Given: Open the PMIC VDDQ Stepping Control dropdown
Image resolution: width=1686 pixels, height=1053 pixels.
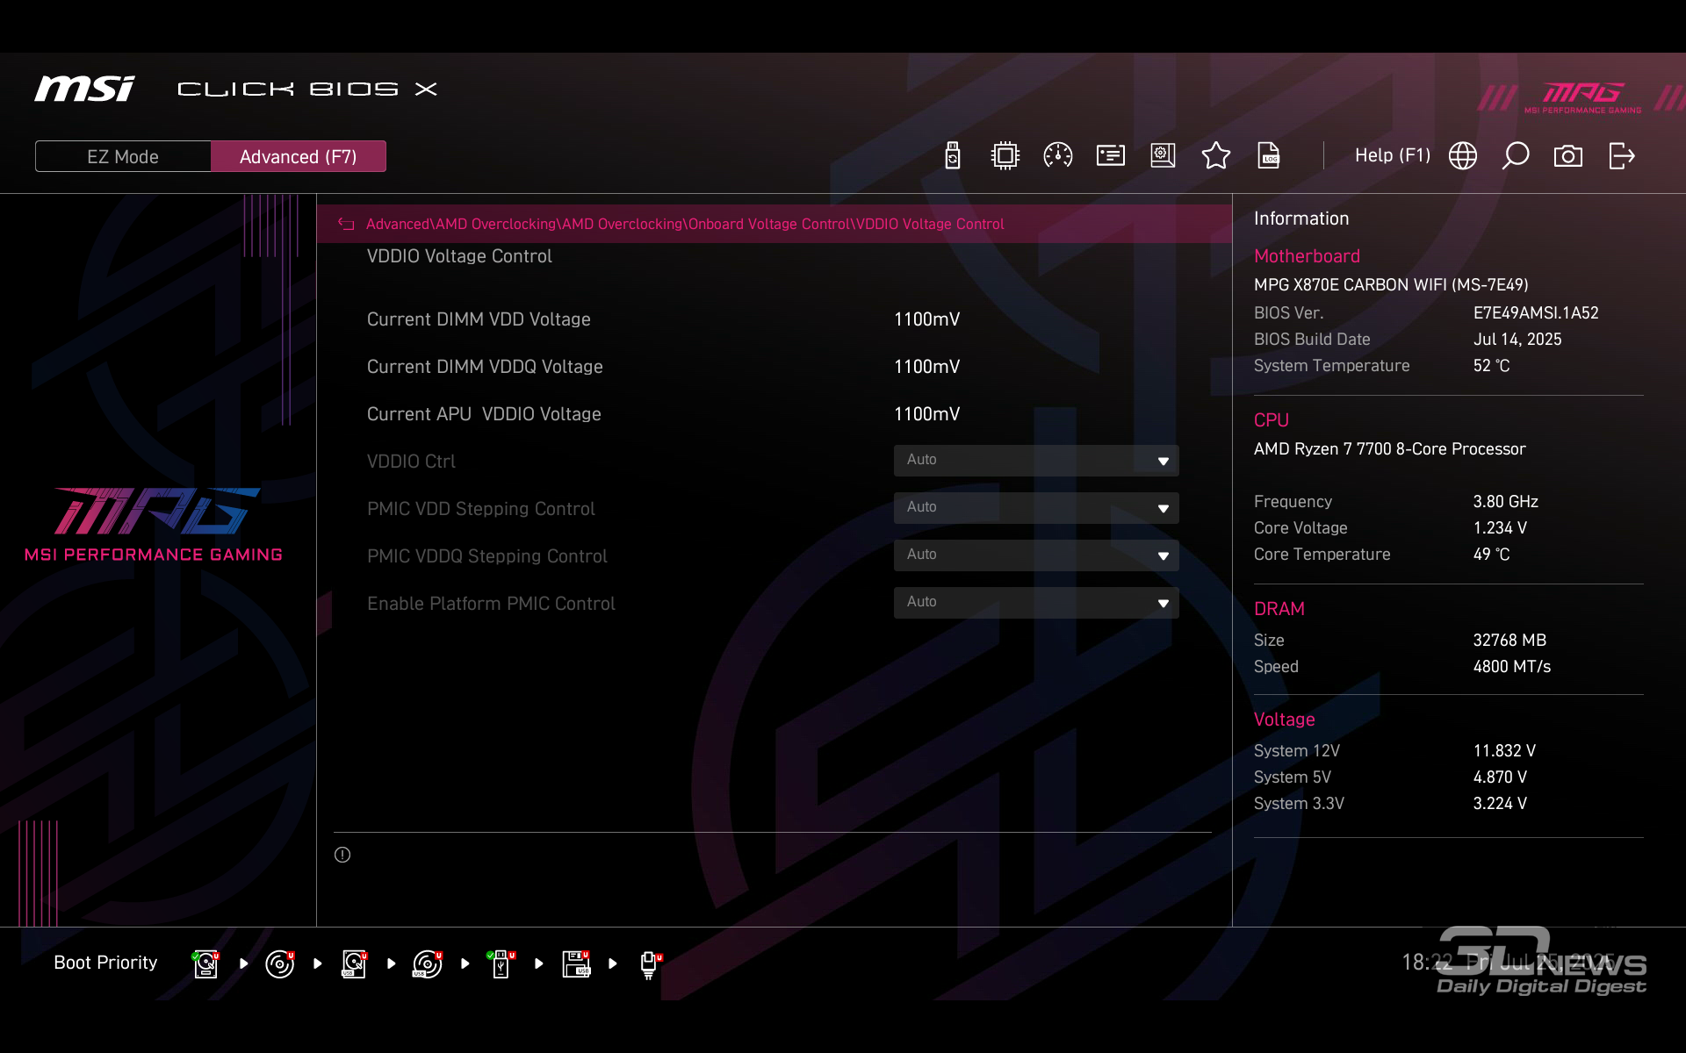Looking at the screenshot, I should tap(1036, 555).
